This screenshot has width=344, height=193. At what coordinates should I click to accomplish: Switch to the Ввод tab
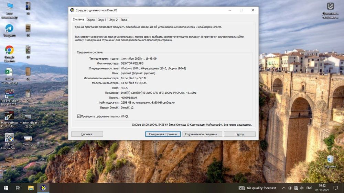(x=124, y=20)
